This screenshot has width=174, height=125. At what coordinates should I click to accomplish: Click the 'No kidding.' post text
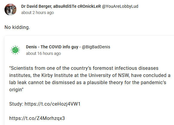click(x=17, y=27)
